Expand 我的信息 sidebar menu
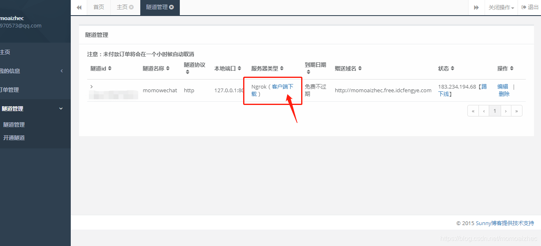This screenshot has height=246, width=541. click(x=35, y=71)
